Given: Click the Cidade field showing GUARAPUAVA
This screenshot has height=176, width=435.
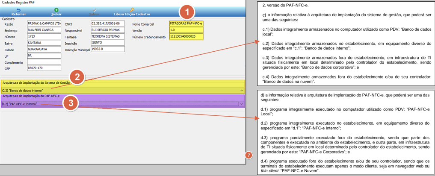Looking at the screenshot, I should [44, 49].
